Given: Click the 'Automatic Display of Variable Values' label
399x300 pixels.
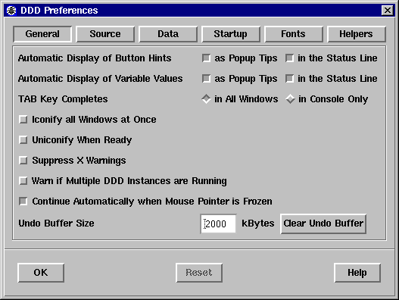Looking at the screenshot, I should tap(100, 79).
